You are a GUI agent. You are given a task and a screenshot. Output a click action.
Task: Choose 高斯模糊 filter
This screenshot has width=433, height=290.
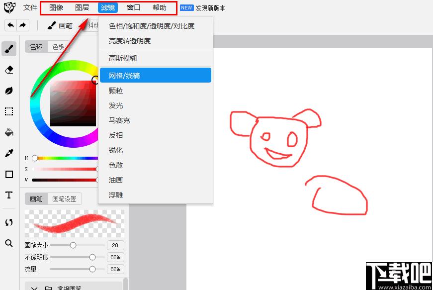(x=156, y=58)
